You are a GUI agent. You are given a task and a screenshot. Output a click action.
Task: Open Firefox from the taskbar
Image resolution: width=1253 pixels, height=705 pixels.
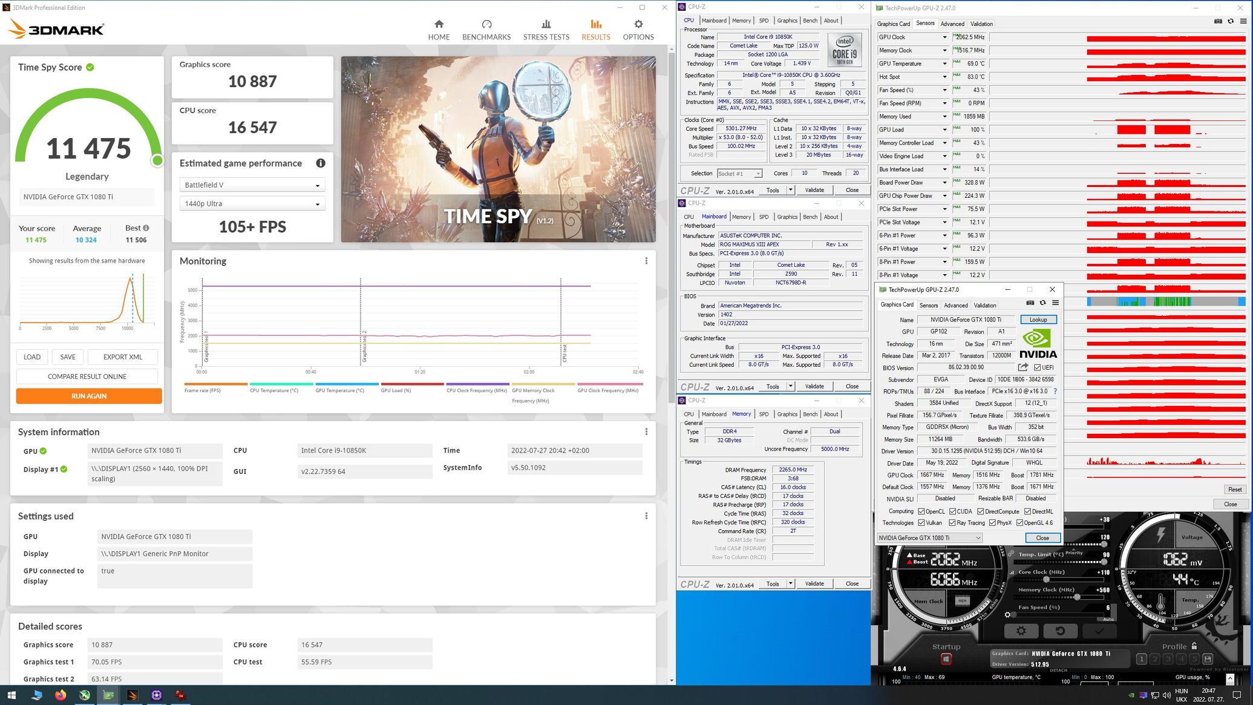click(x=61, y=695)
